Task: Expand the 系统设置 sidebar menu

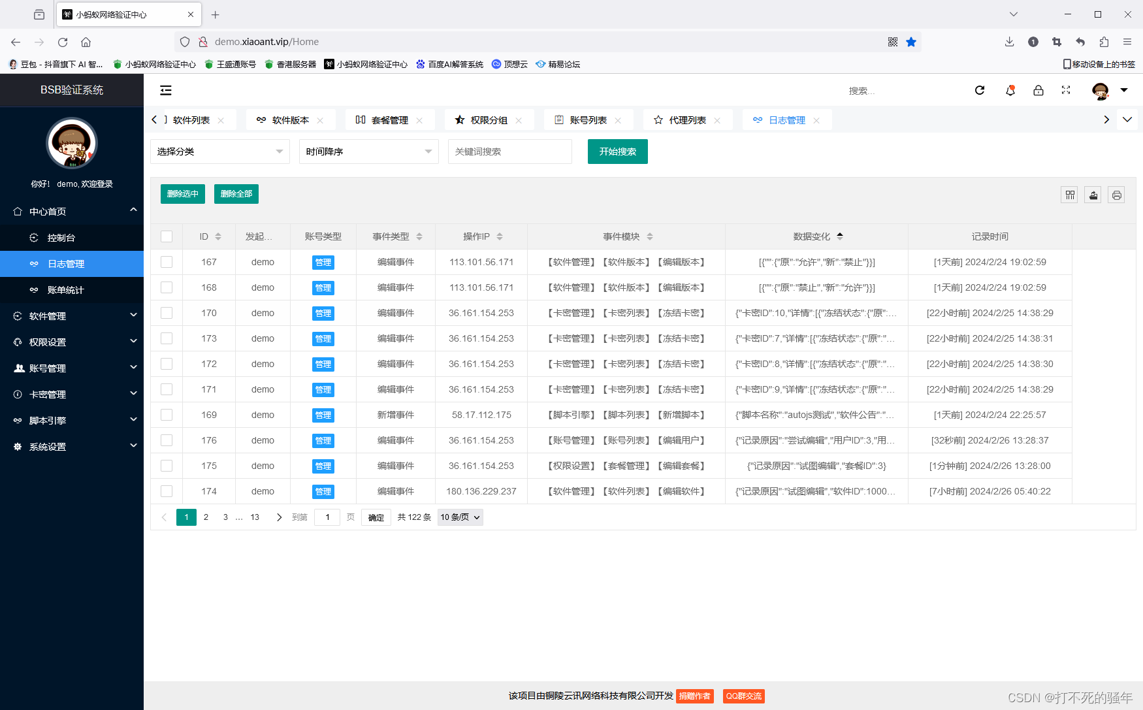Action: [72, 447]
